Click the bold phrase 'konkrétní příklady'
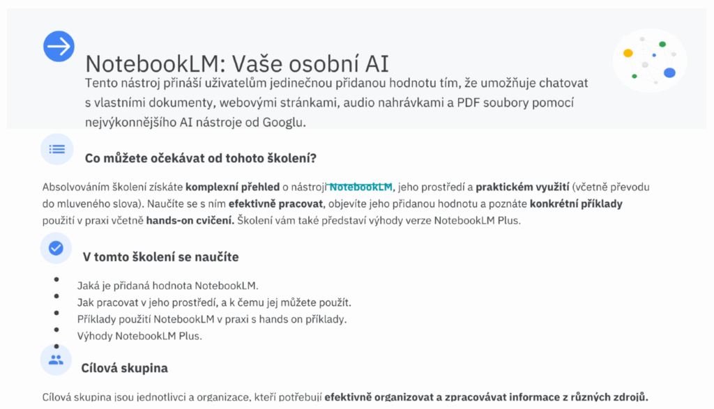 (576, 203)
